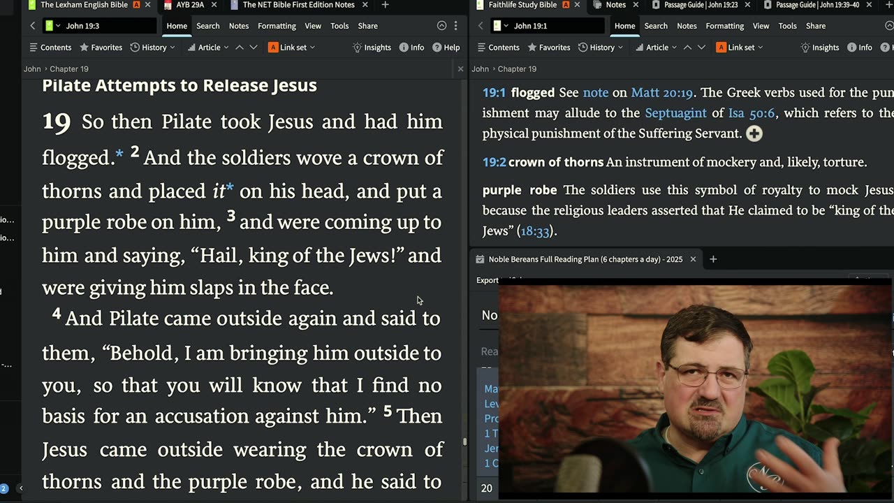Open the resource picker dropdown beside John 19:1

pos(501,26)
